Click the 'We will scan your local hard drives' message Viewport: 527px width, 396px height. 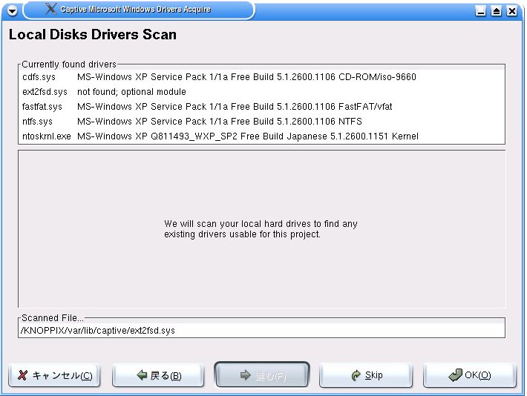point(261,228)
